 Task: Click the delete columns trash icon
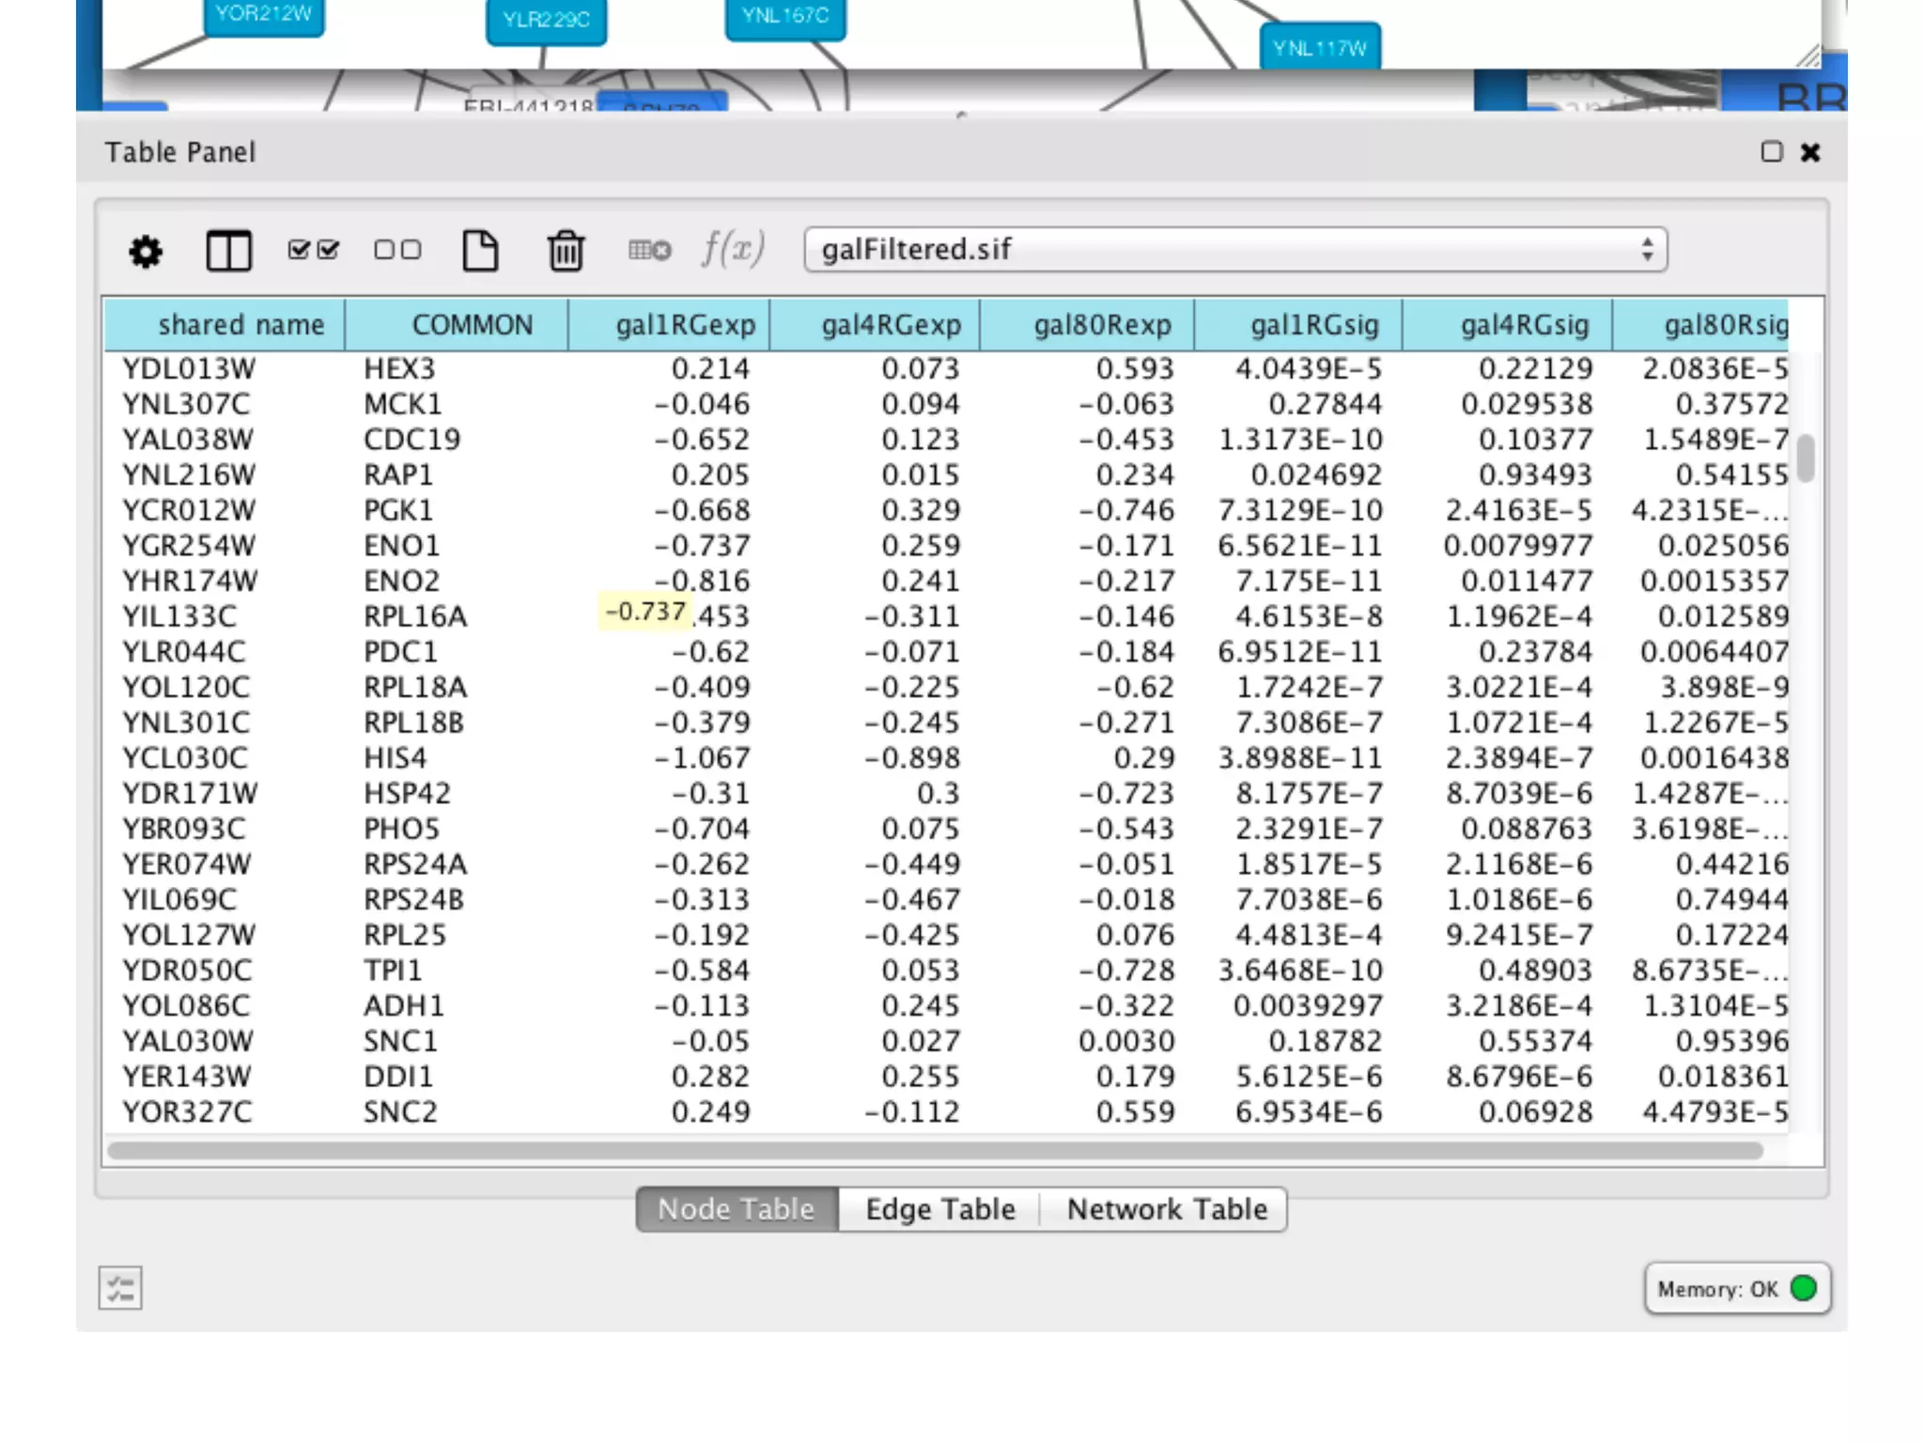point(566,251)
